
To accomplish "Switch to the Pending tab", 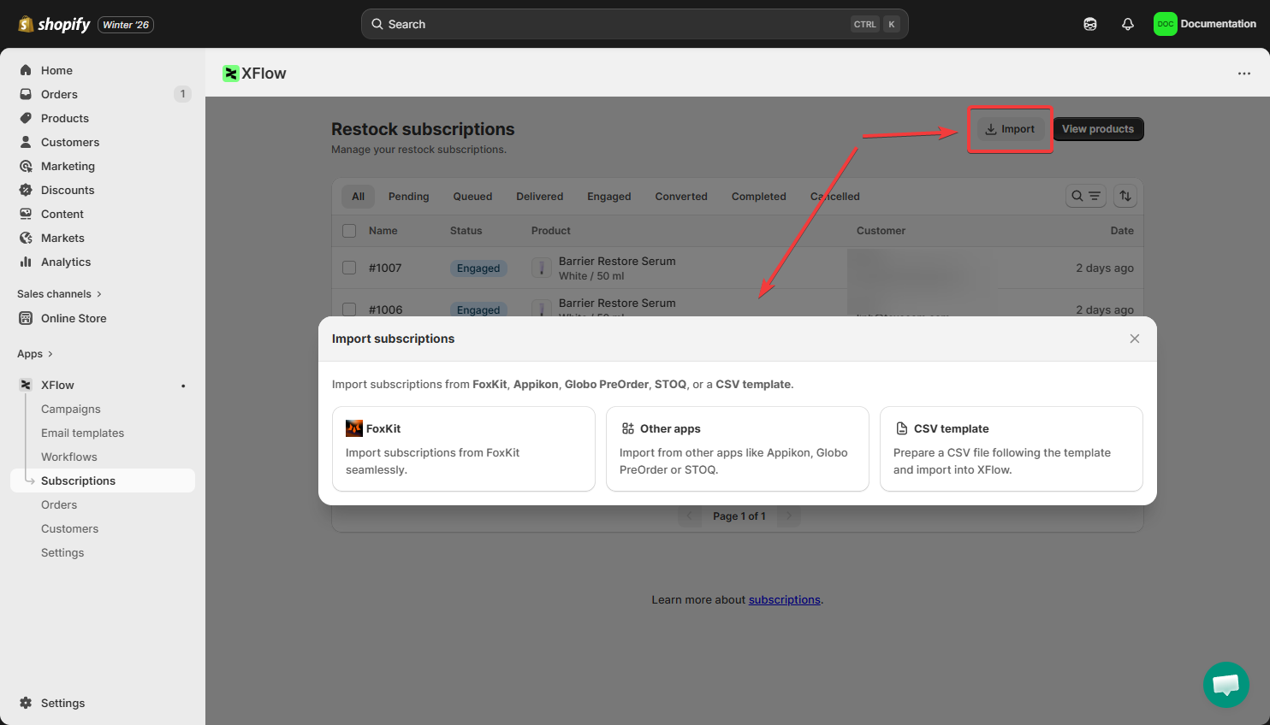I will (x=408, y=197).
